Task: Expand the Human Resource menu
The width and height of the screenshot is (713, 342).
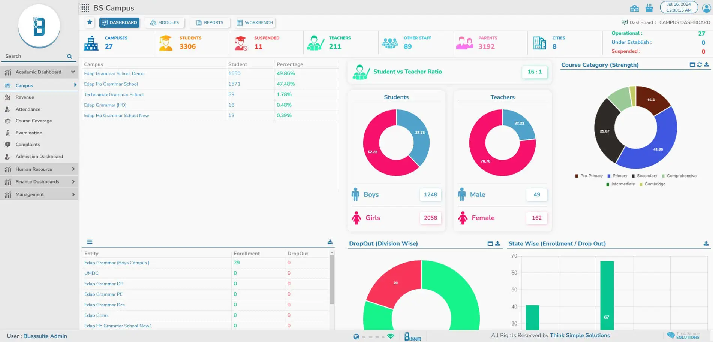Action: (73, 169)
